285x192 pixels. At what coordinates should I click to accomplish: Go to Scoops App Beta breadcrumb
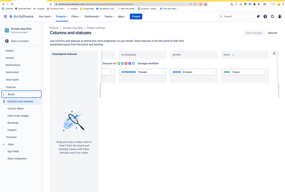[x=73, y=28]
